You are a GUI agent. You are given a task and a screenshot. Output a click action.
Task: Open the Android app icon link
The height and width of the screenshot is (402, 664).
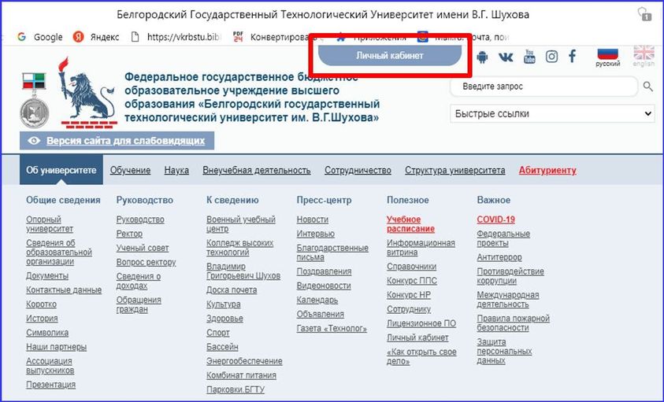click(x=483, y=57)
